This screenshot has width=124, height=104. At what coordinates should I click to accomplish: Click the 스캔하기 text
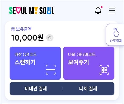coord(25,62)
